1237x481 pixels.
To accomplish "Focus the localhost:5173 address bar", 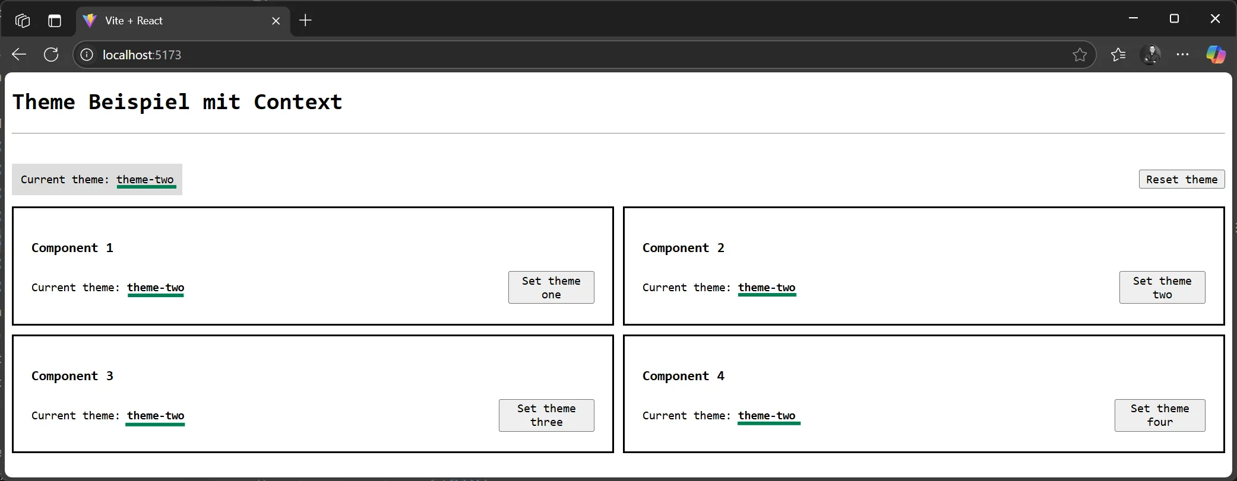I will [x=534, y=55].
